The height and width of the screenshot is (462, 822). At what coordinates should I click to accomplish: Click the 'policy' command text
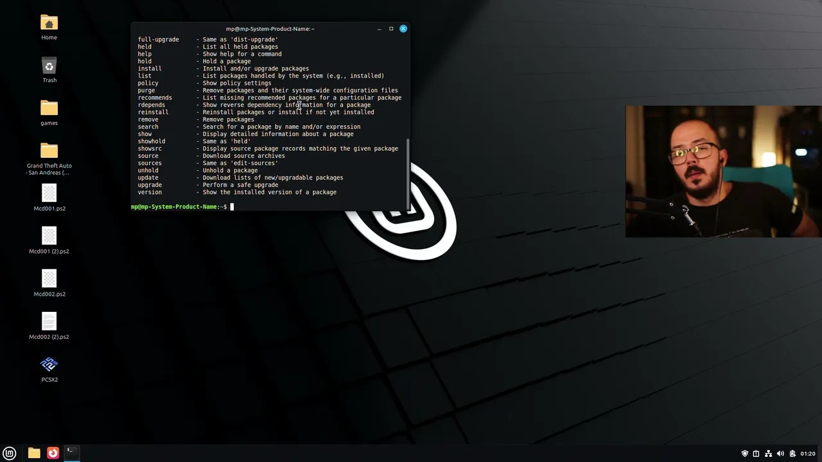[x=148, y=83]
